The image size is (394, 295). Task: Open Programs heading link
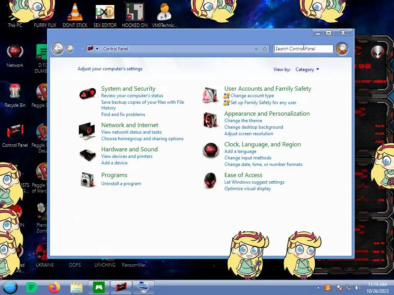coord(114,175)
